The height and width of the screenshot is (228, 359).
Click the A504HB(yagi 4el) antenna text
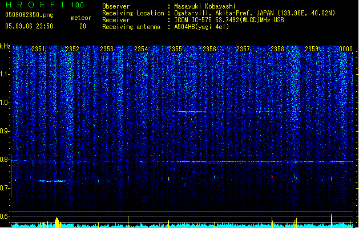(x=201, y=27)
